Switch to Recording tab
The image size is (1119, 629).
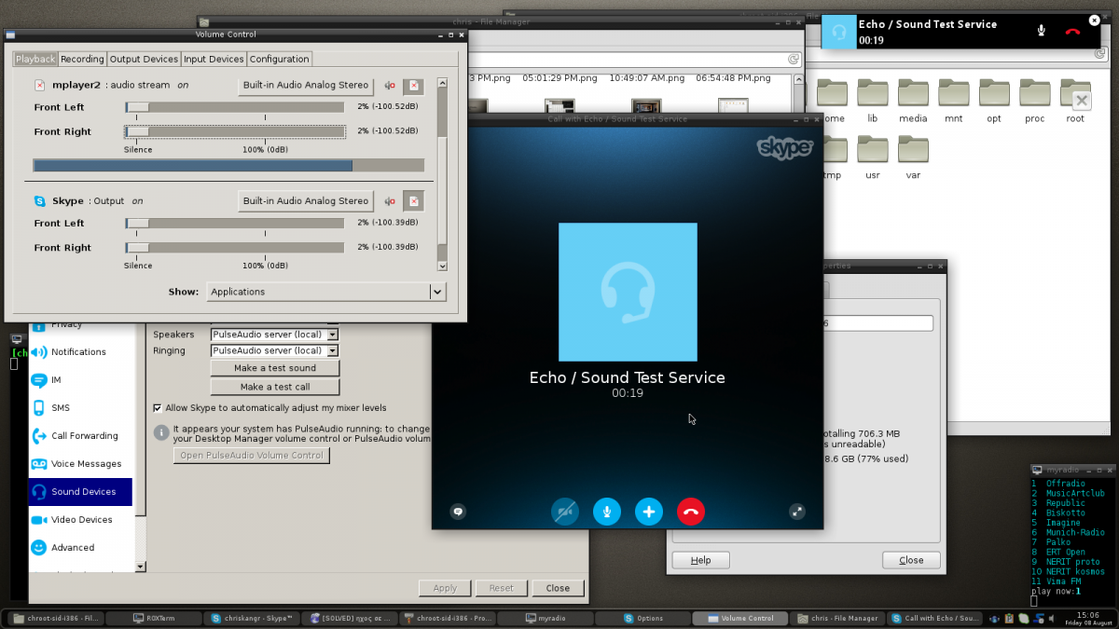tap(82, 59)
